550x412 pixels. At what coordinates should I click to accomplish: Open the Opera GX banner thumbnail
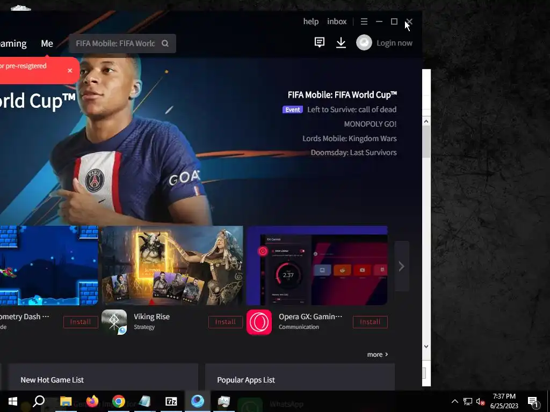(x=317, y=266)
